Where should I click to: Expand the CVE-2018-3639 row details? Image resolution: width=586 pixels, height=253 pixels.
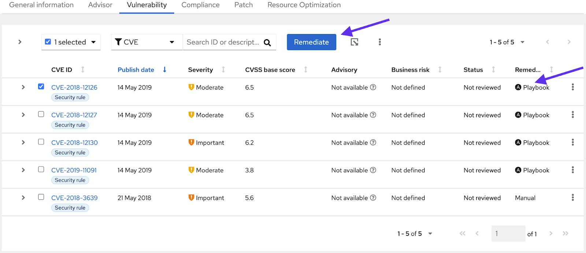coord(23,197)
